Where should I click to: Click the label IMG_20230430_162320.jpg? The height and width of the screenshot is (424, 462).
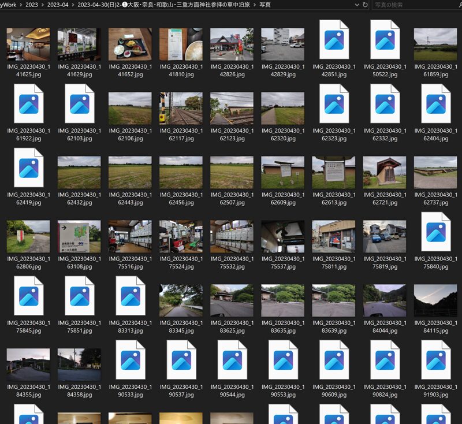point(283,135)
